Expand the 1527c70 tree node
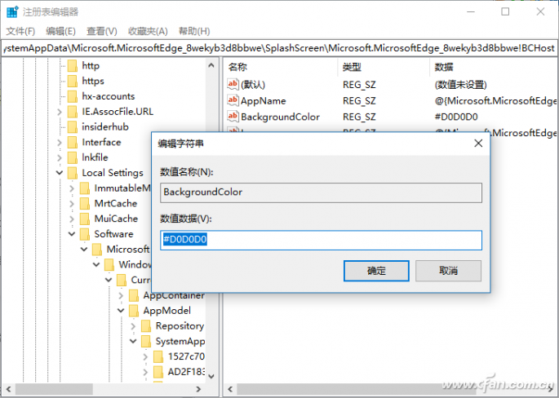 coord(145,357)
